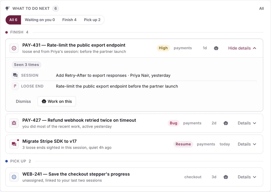Expand Details for WEB-241 checkout stepper
The height and width of the screenshot is (192, 271).
247,177
